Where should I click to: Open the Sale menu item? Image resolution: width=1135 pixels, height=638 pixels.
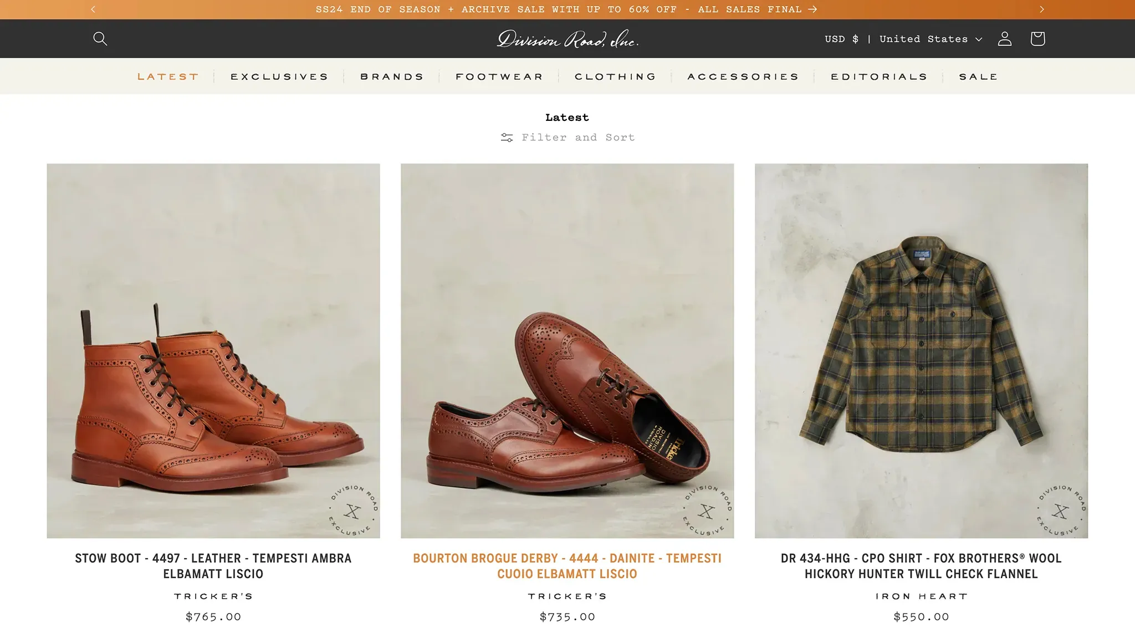tap(978, 76)
